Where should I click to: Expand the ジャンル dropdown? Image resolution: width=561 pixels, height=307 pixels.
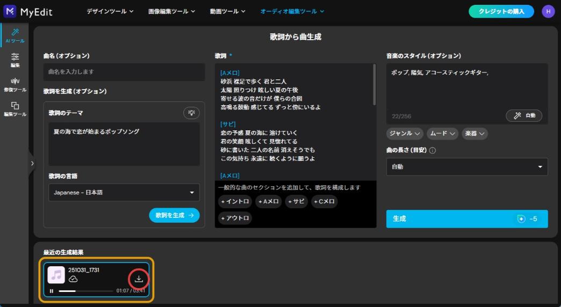click(405, 134)
